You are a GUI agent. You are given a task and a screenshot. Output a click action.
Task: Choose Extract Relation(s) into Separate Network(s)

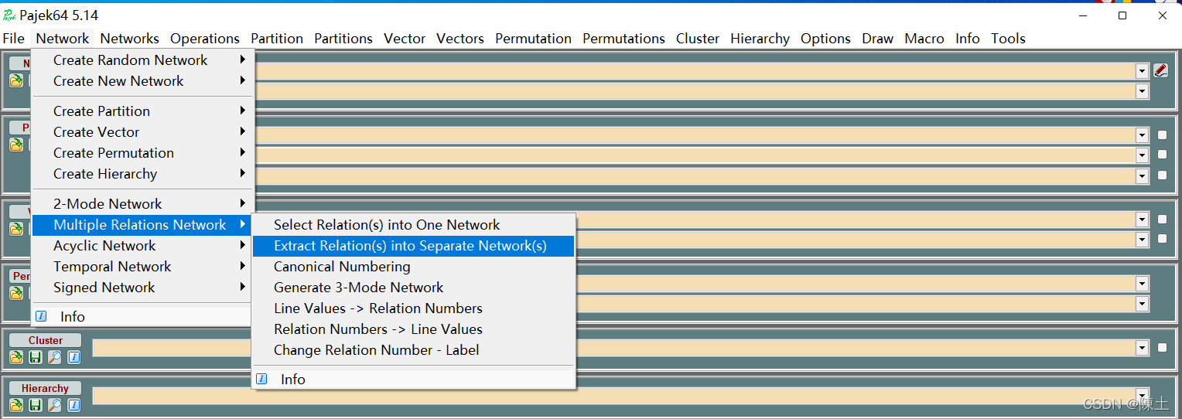coord(414,246)
